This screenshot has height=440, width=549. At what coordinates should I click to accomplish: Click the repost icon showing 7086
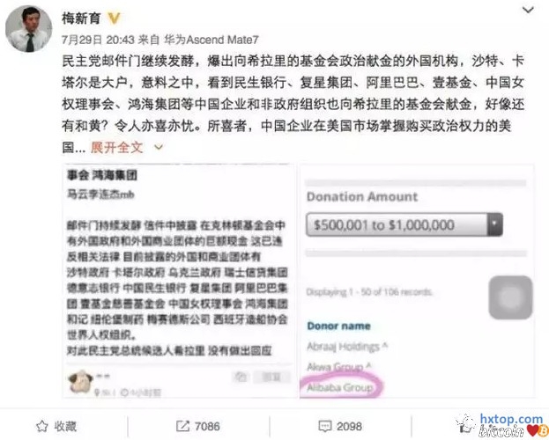point(182,426)
